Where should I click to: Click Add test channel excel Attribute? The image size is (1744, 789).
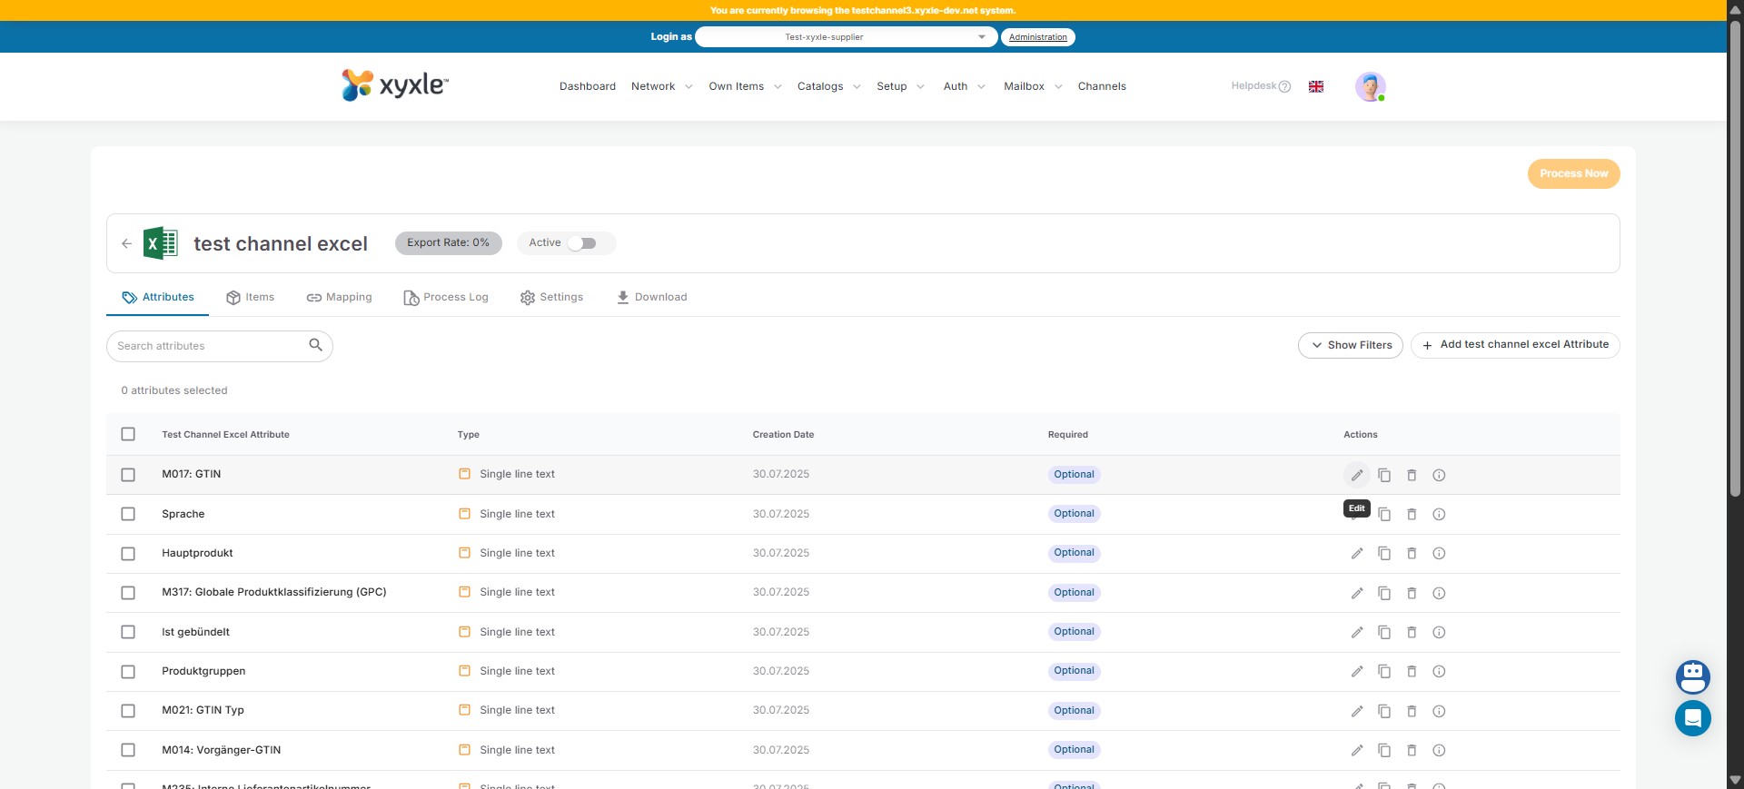(1515, 345)
